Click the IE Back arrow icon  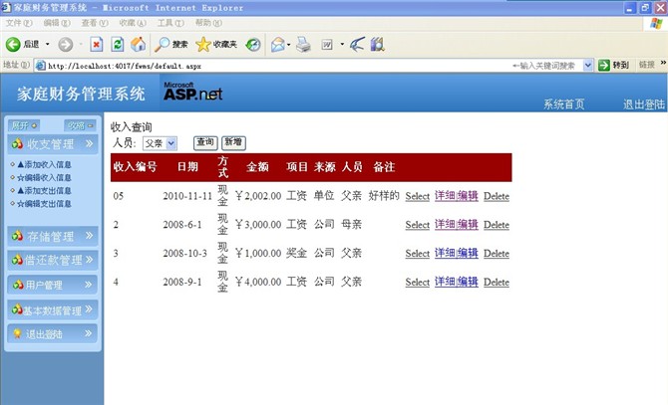pyautogui.click(x=13, y=44)
